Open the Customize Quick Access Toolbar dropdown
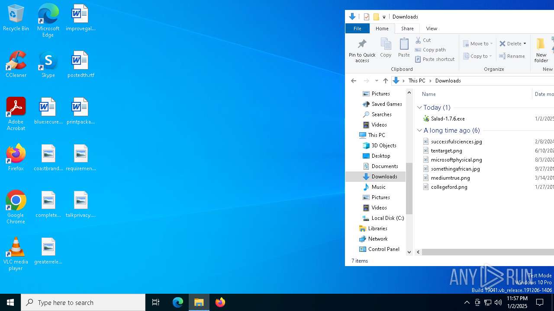Image resolution: width=554 pixels, height=311 pixels. 384,17
